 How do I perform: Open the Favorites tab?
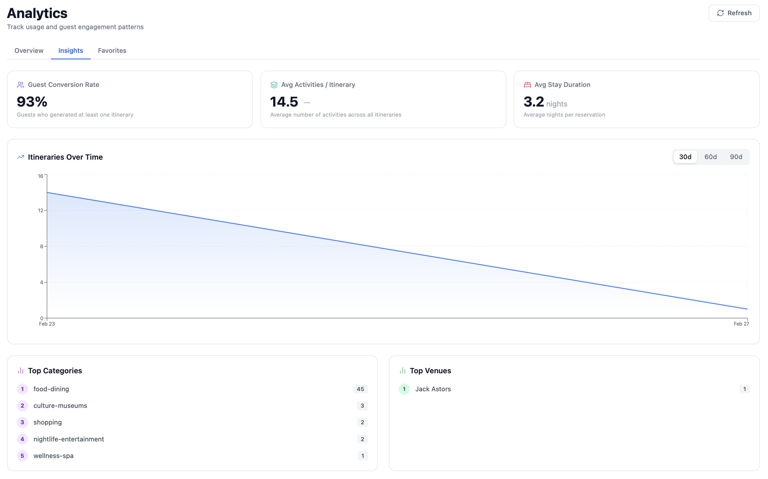(x=112, y=50)
